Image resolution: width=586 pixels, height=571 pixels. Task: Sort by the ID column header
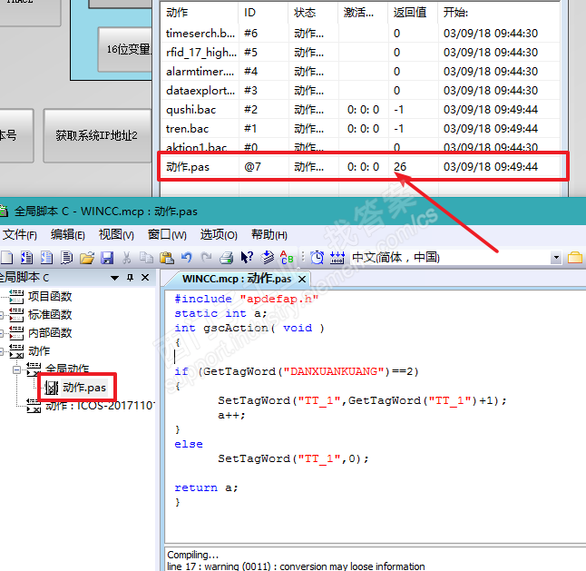click(263, 13)
